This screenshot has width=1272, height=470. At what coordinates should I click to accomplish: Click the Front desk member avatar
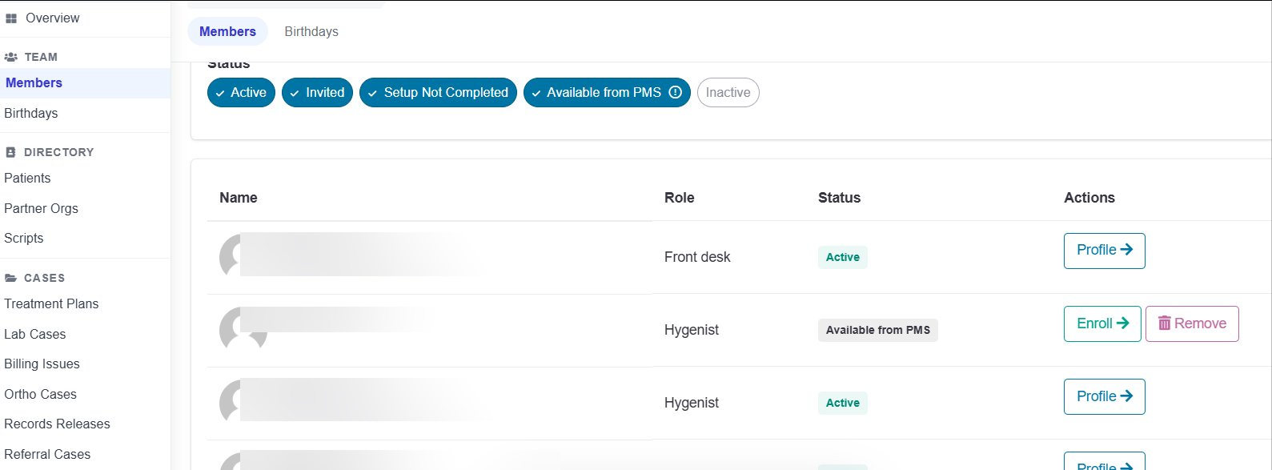[231, 256]
